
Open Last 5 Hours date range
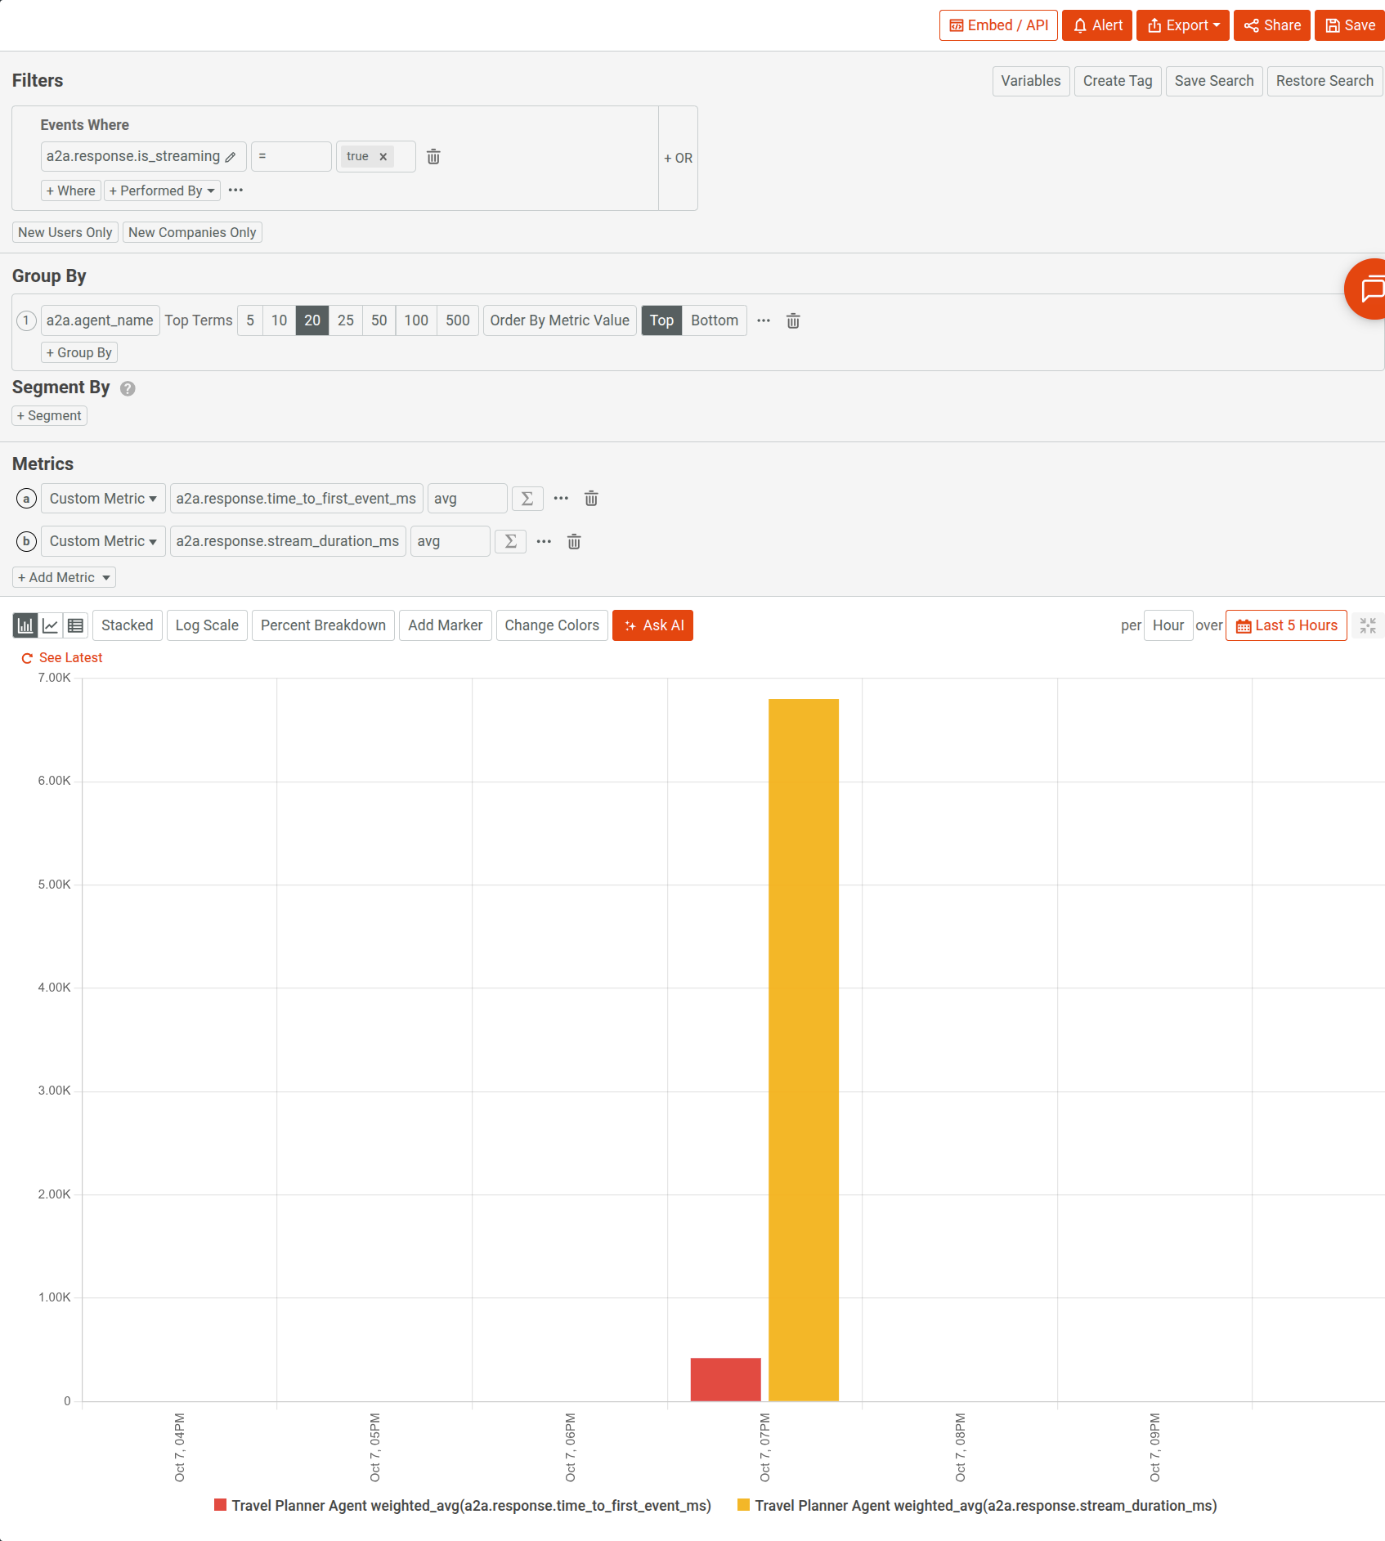pos(1286,625)
